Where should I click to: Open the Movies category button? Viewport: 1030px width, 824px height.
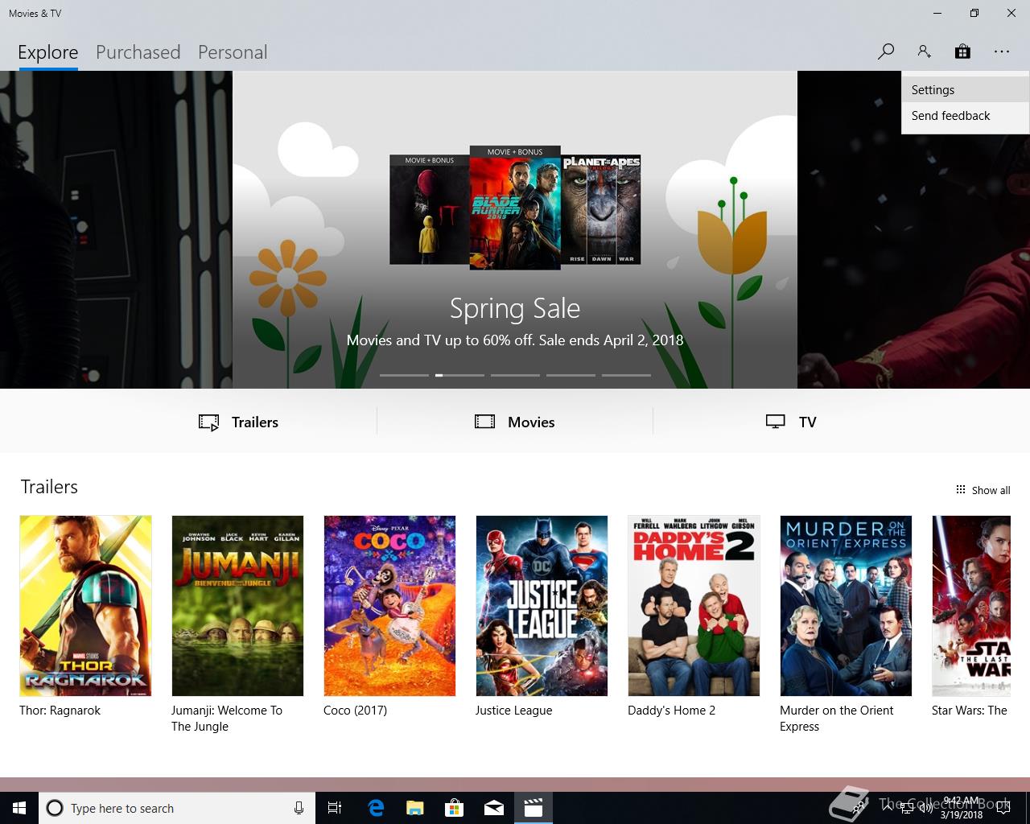click(515, 422)
